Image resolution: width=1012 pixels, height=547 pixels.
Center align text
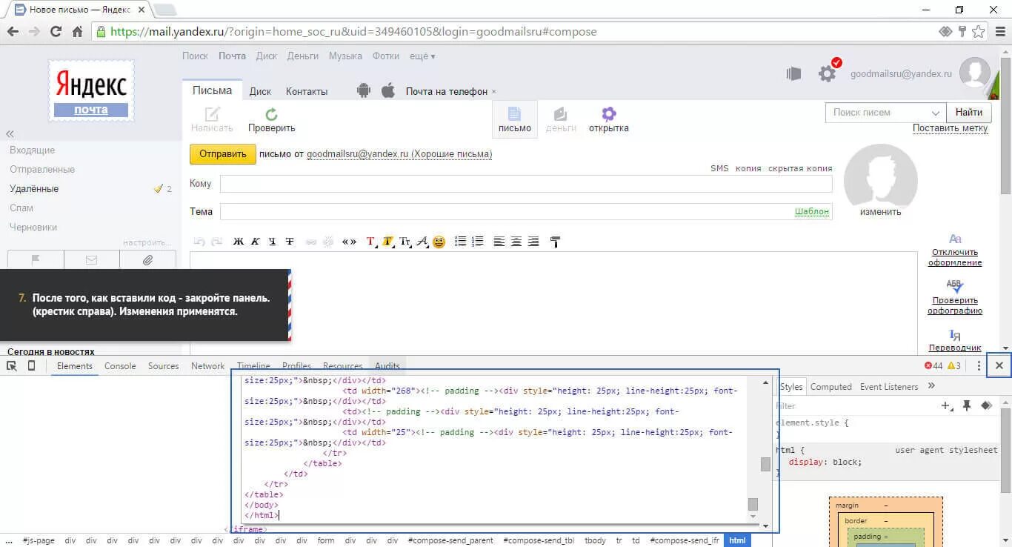516,242
